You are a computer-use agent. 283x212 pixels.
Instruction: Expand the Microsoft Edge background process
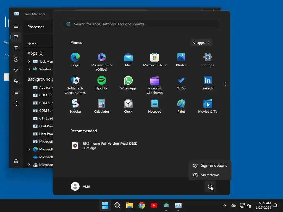tap(29, 149)
